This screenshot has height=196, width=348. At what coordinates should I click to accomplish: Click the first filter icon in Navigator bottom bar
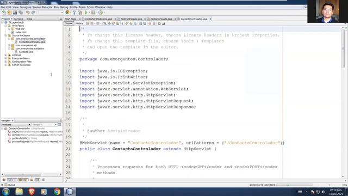(4, 180)
